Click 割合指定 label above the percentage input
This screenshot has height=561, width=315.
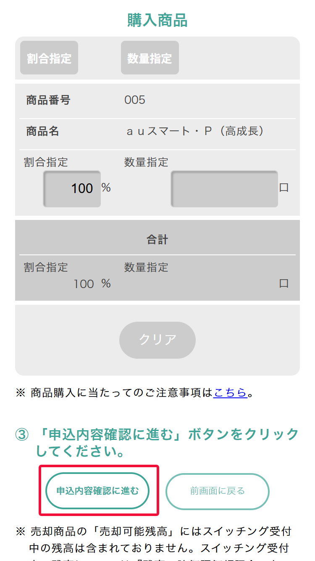click(46, 162)
